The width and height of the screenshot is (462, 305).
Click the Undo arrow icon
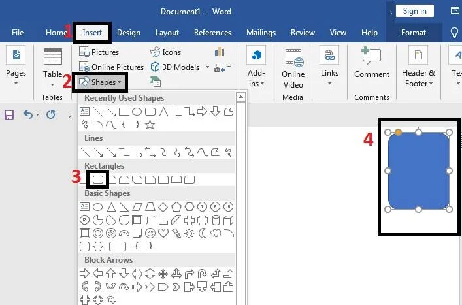[x=28, y=114]
